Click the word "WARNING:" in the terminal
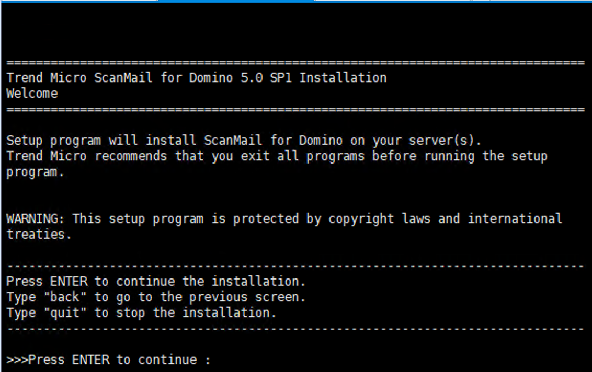This screenshot has width=592, height=372. (x=36, y=219)
